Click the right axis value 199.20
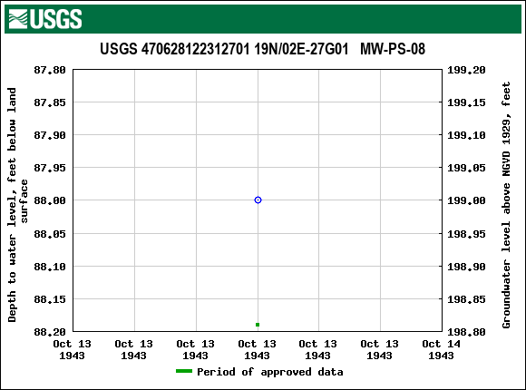Viewport: 526px width, 390px height. [x=467, y=70]
